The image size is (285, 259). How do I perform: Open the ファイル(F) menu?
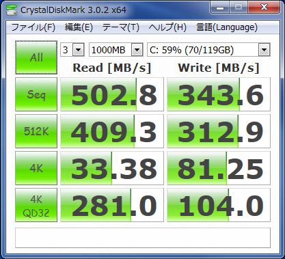[33, 27]
